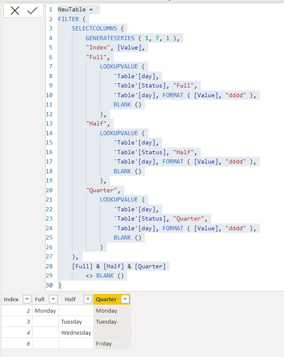Click the "Half" value on line 16
This screenshot has height=357, width=284.
(183, 152)
